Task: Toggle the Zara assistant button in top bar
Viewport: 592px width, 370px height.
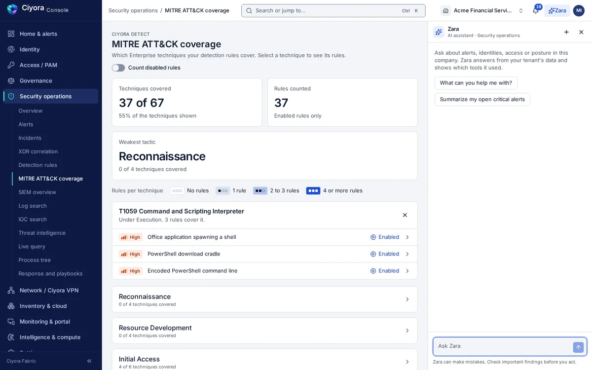Action: (x=557, y=10)
